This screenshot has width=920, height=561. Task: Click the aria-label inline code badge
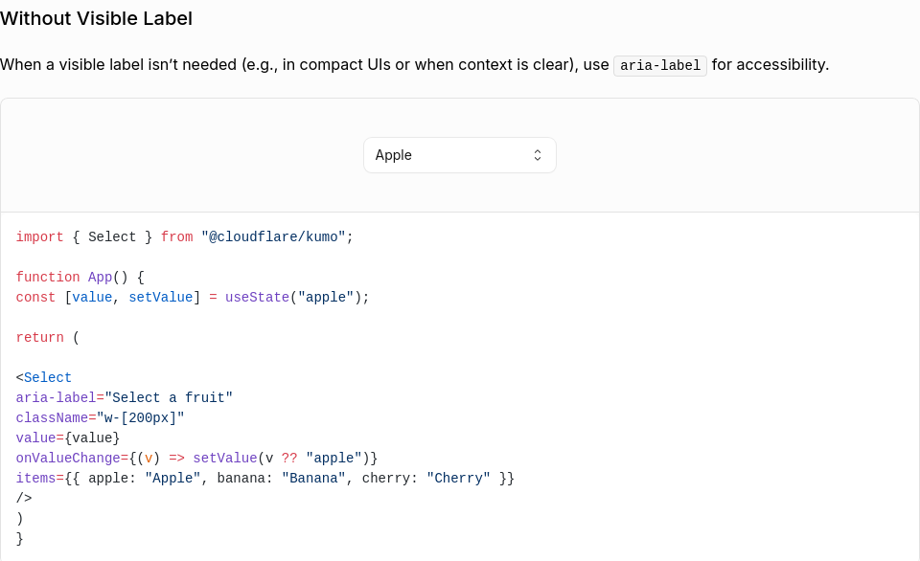(x=660, y=65)
